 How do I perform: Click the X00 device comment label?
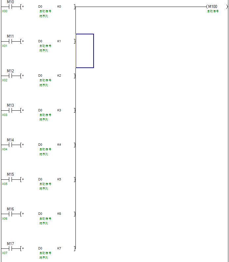click(x=5, y=11)
